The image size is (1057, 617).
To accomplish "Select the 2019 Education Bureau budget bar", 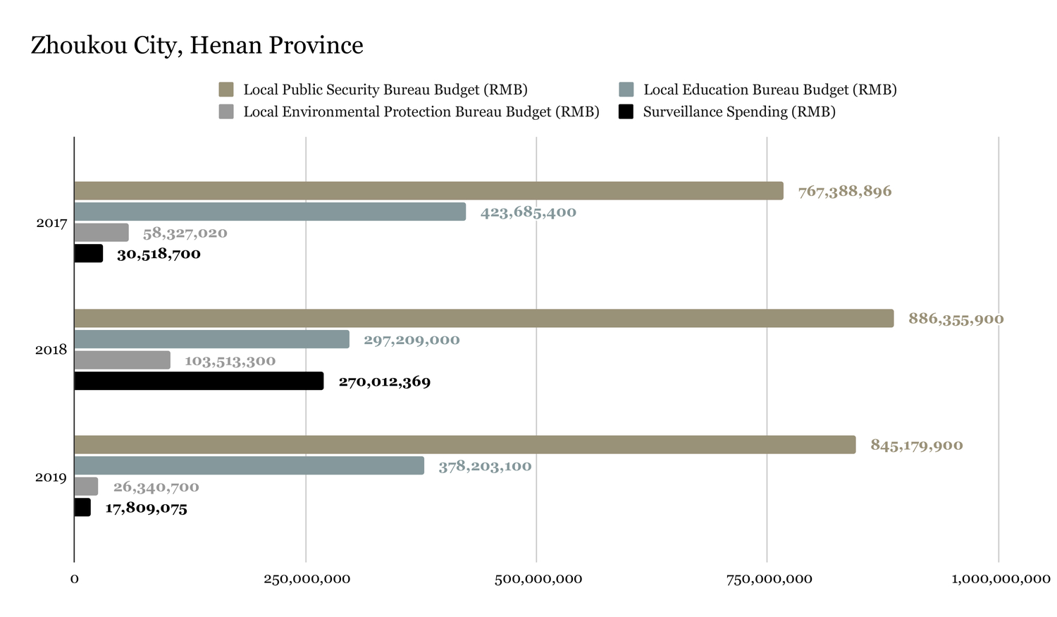I will pos(249,465).
